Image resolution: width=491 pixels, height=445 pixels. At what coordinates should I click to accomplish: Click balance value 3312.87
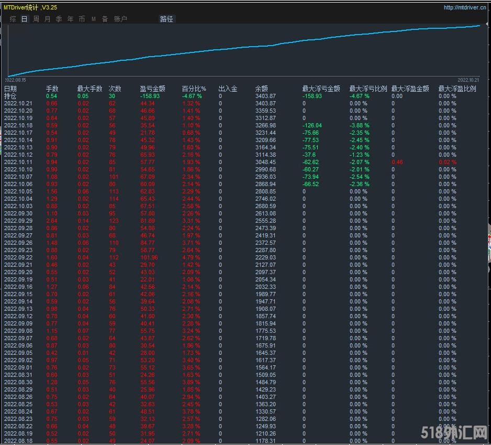click(265, 118)
